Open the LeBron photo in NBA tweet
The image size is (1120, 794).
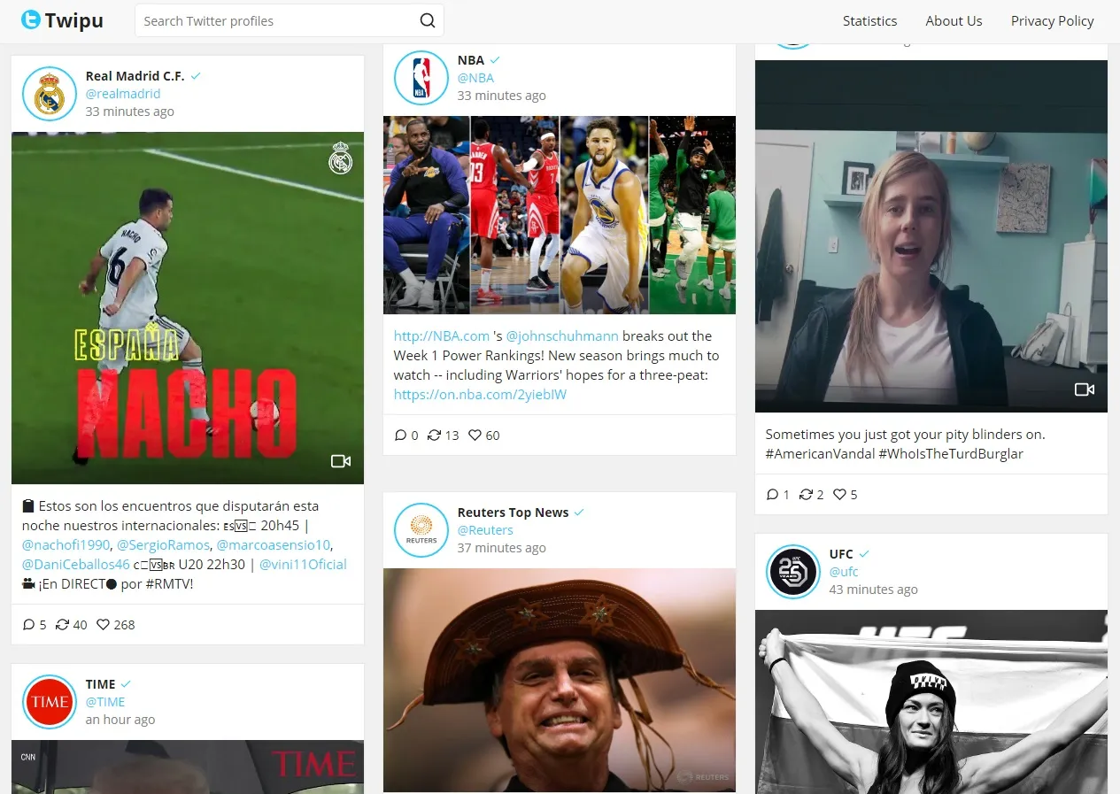[427, 215]
